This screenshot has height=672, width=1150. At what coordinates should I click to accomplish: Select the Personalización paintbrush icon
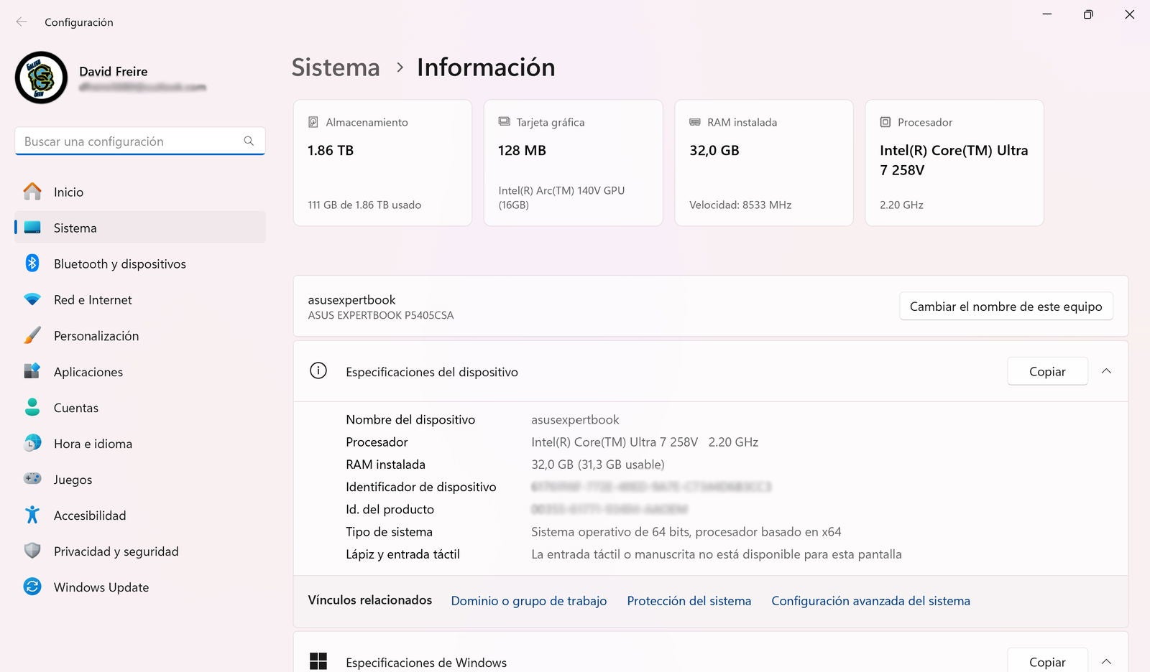pos(32,335)
